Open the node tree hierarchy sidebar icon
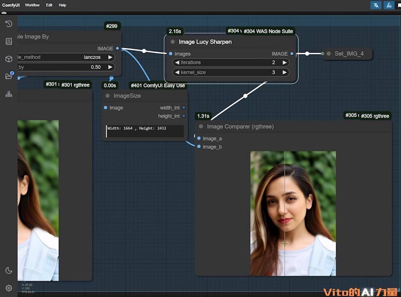401x297 pixels. click(9, 94)
